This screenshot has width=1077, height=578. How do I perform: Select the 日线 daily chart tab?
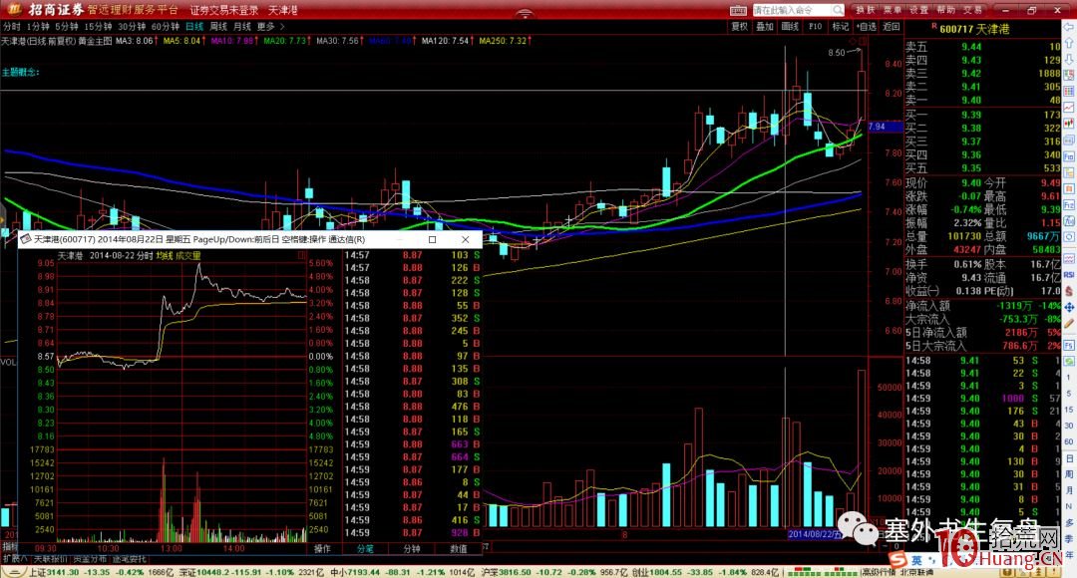[x=194, y=27]
